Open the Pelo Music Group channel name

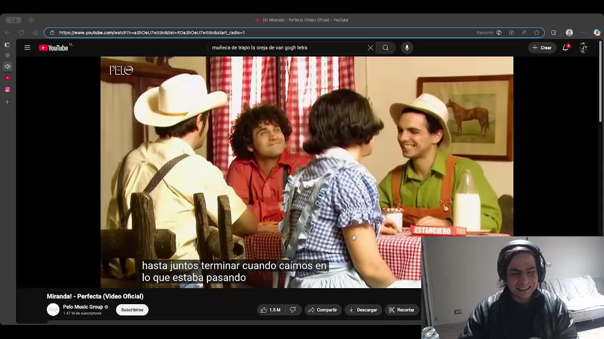pos(83,307)
